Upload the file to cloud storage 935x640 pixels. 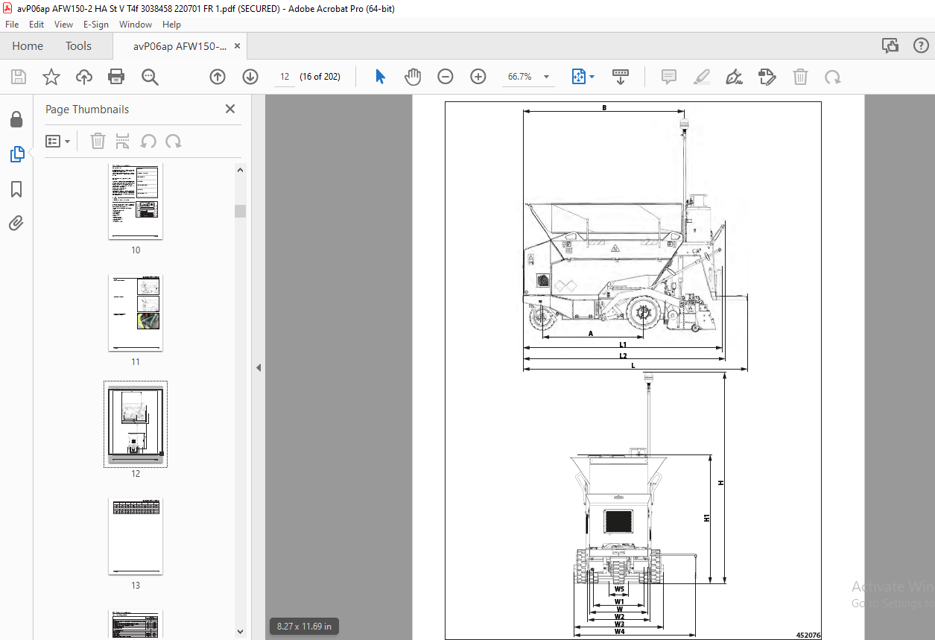[84, 77]
